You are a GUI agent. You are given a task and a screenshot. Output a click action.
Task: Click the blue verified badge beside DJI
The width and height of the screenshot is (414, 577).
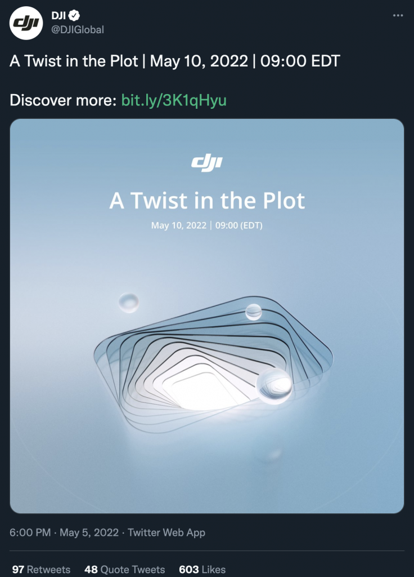pos(74,15)
